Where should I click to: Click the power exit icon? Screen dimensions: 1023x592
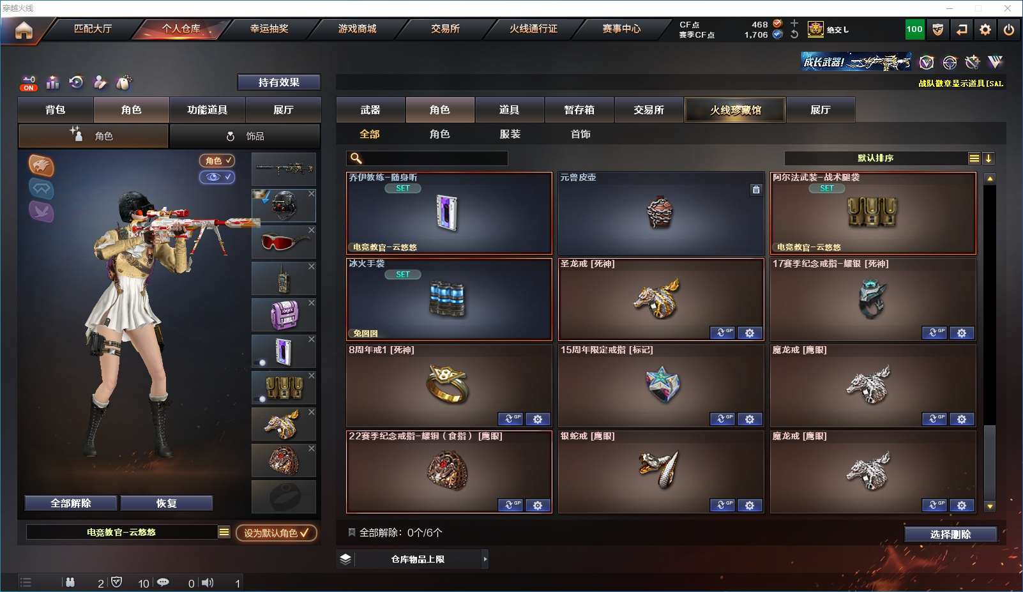click(x=1009, y=29)
